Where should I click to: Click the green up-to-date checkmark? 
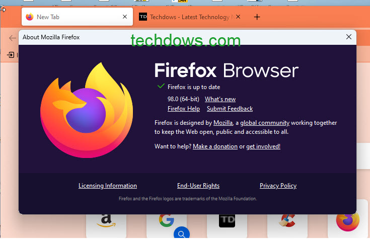(161, 86)
